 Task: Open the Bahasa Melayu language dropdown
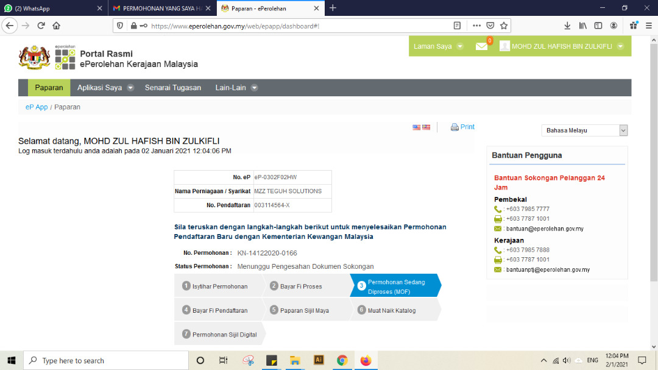[x=584, y=130]
